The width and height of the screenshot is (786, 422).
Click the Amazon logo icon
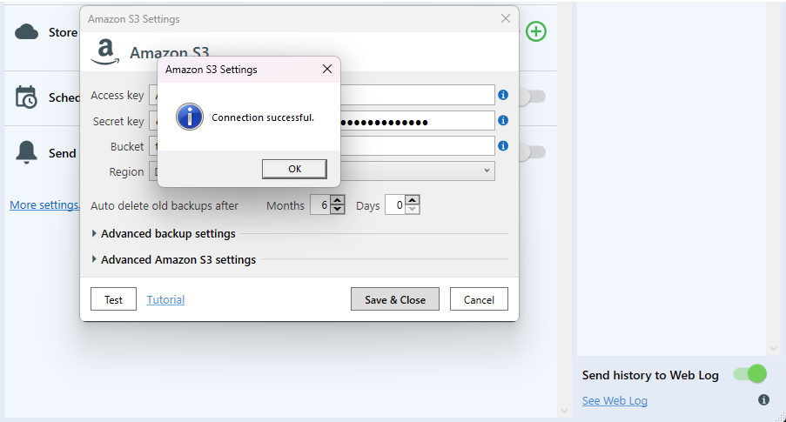tap(104, 52)
